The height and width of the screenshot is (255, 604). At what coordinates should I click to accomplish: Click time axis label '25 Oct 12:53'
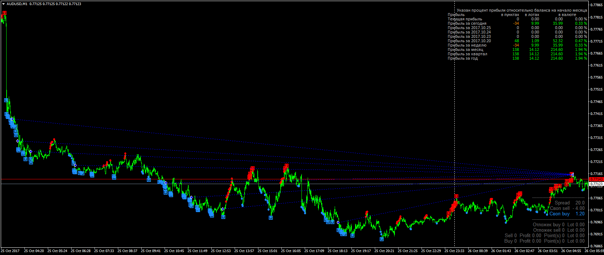[221, 251]
